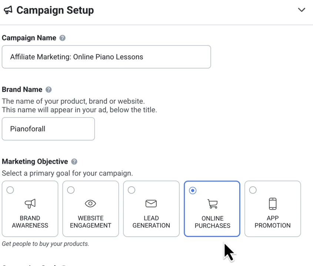313x266 pixels.
Task: Click the Online Purchases shopping cart icon
Action: pos(212,204)
